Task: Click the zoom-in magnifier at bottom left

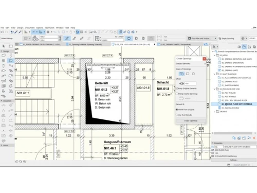Action: [25, 162]
